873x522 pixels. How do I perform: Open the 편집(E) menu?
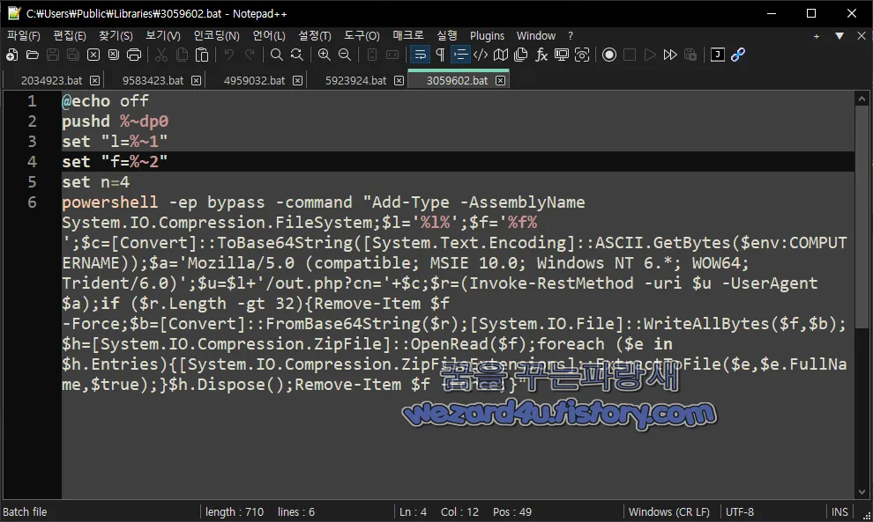[70, 35]
